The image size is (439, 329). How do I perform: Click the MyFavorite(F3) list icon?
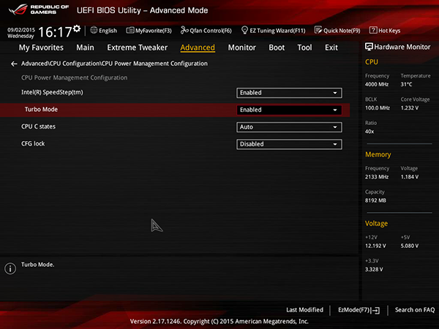(130, 30)
